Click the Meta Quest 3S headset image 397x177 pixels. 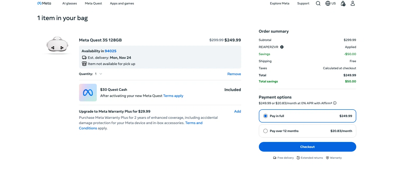57,45
